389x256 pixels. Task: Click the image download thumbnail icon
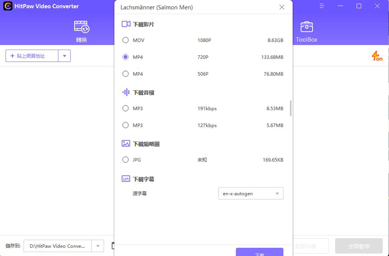coord(126,143)
